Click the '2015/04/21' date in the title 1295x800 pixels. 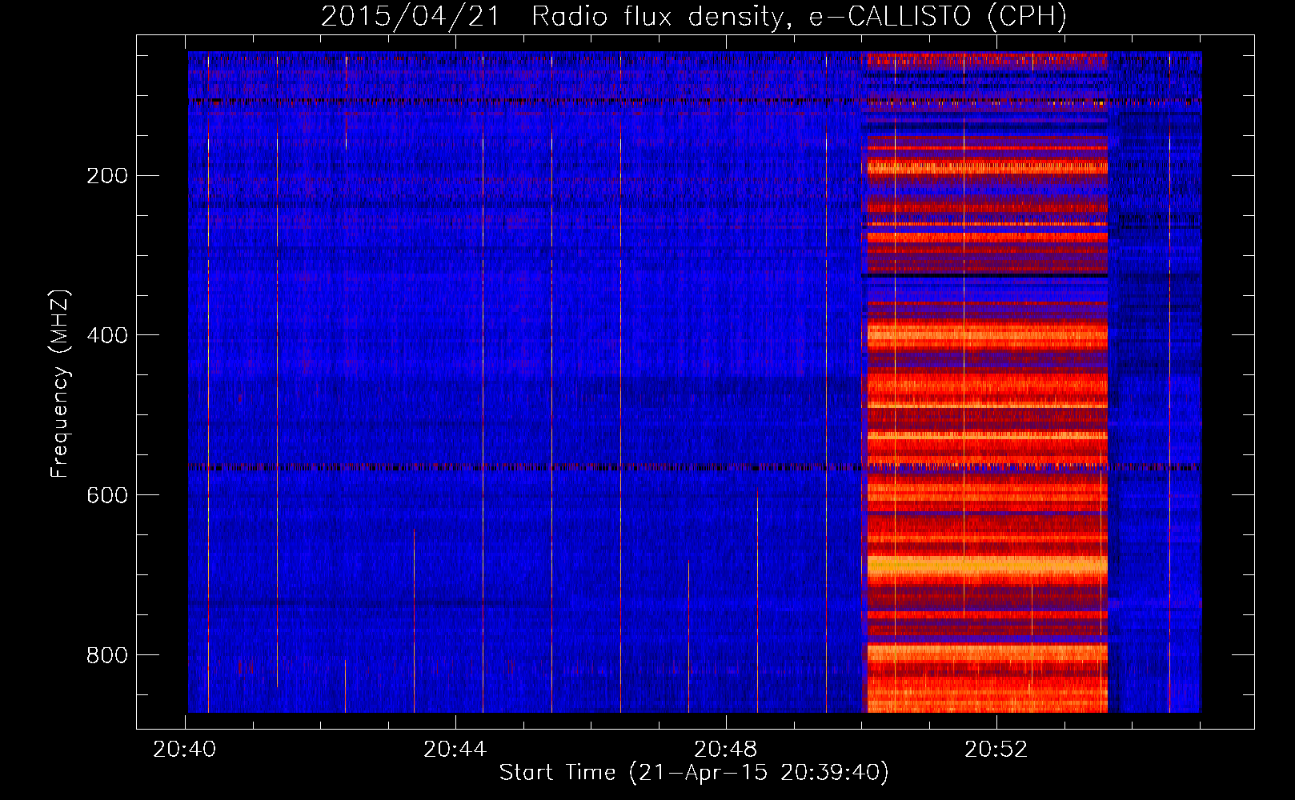(411, 16)
